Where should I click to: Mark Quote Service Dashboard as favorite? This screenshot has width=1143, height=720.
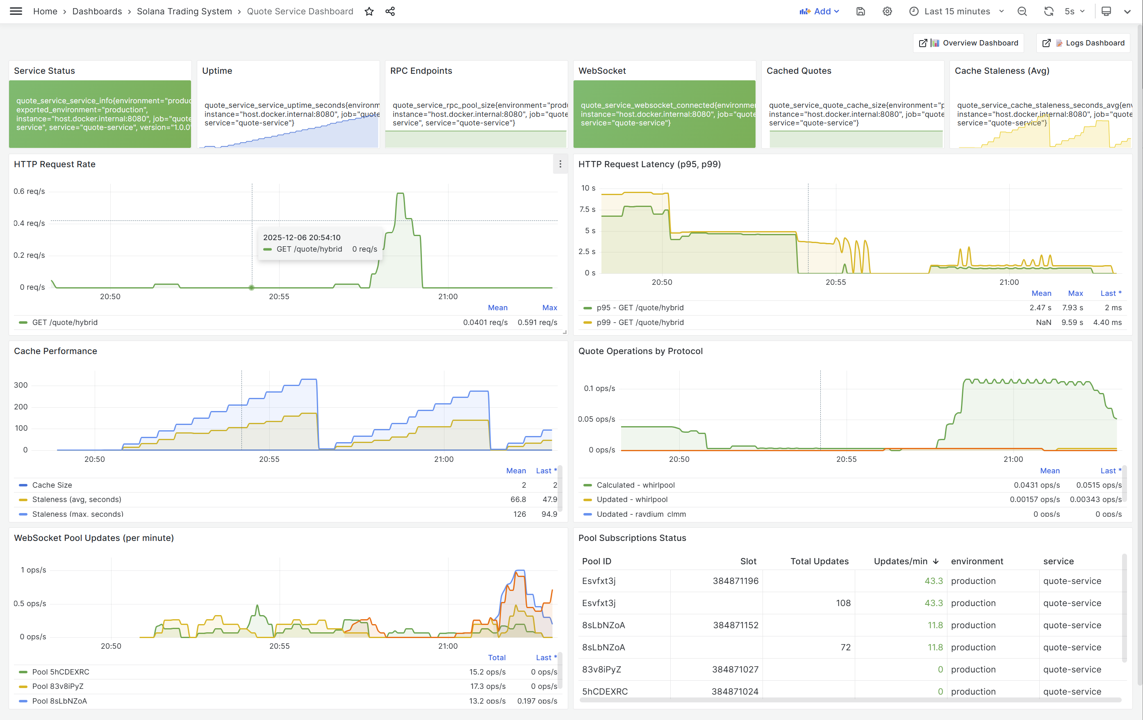point(369,11)
